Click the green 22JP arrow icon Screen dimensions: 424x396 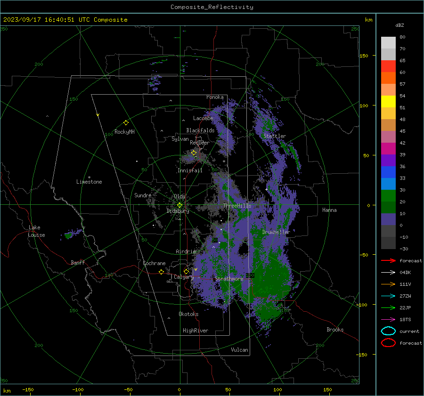(x=388, y=307)
